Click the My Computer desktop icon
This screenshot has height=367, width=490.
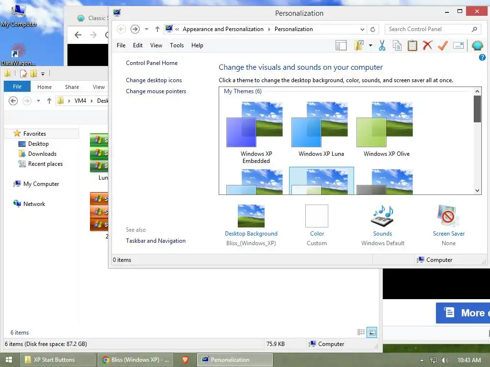tap(19, 15)
